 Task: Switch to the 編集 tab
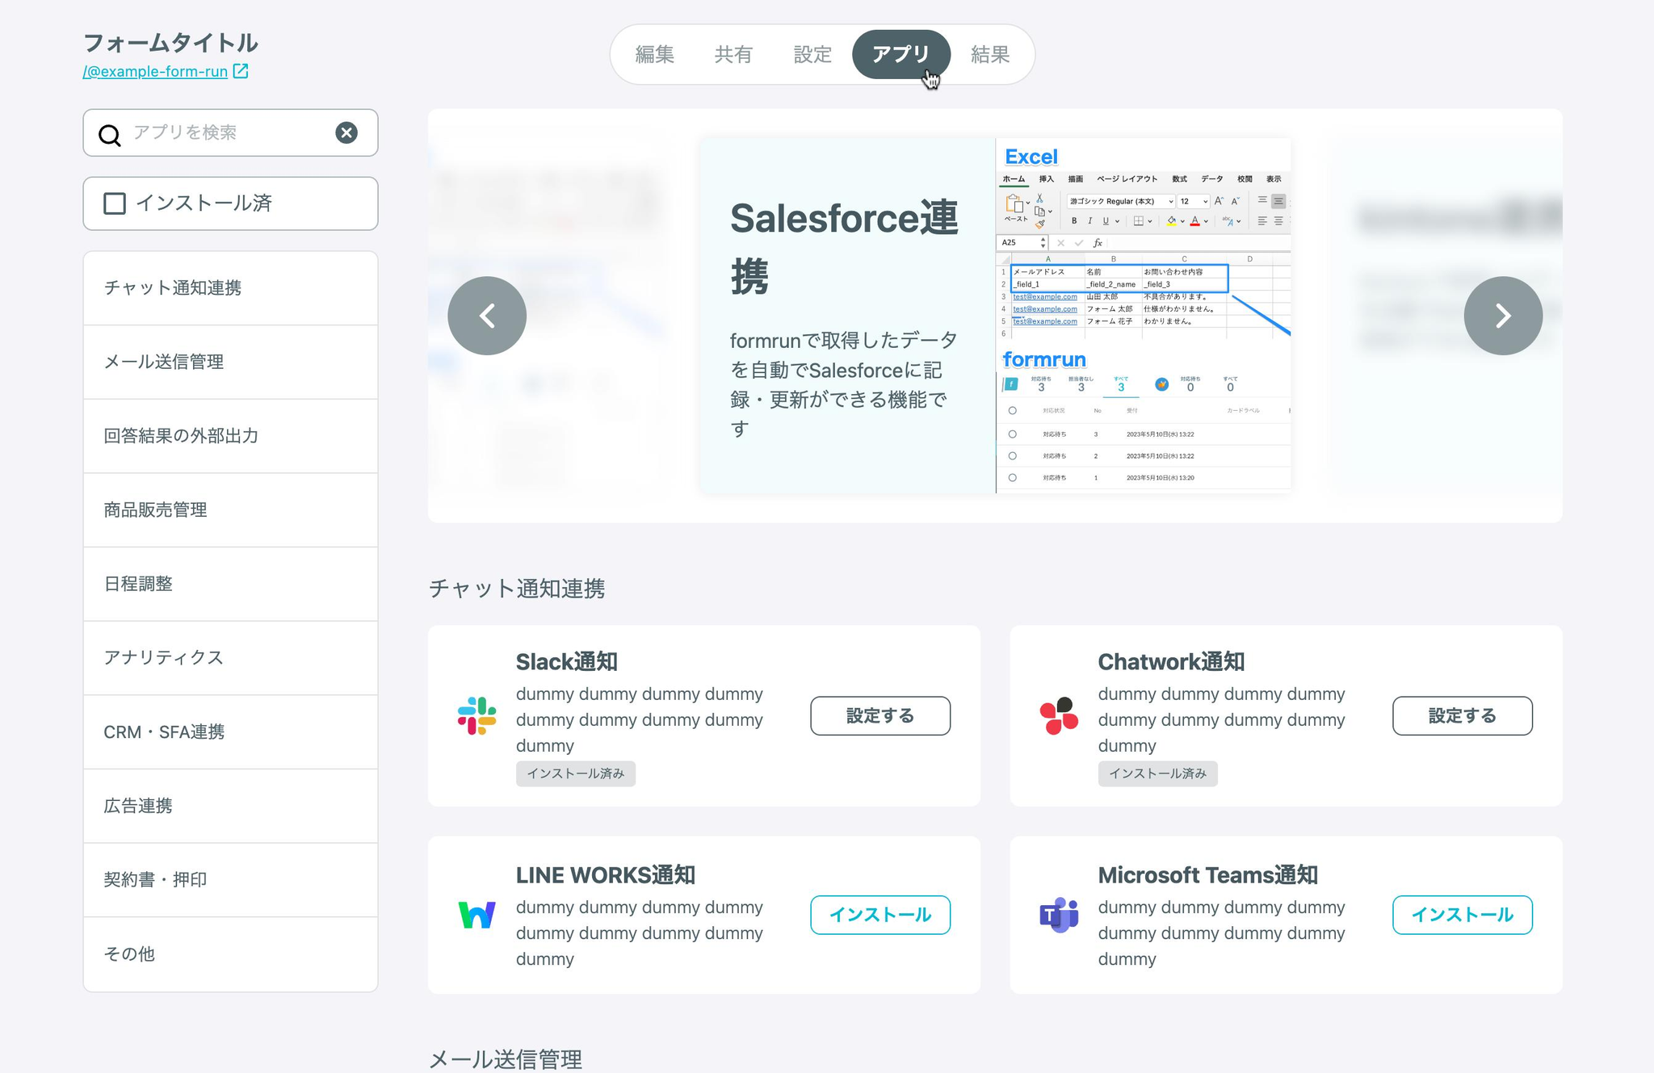(x=654, y=54)
